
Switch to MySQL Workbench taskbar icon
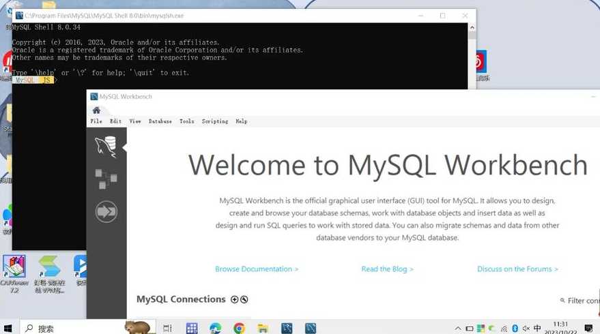[311, 329]
